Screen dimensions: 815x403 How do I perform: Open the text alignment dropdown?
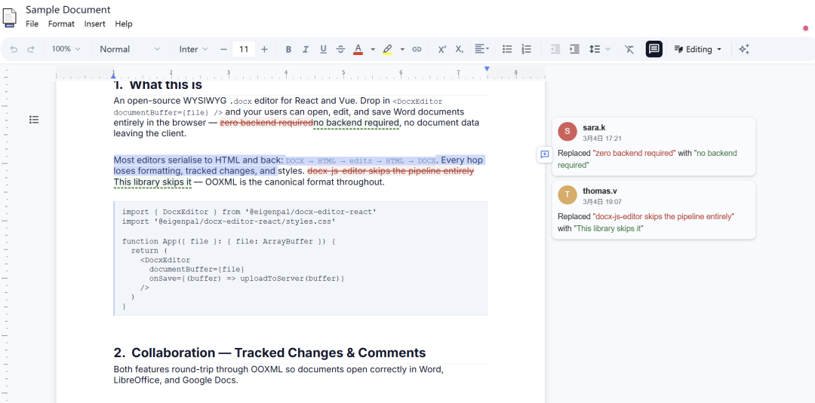point(481,49)
